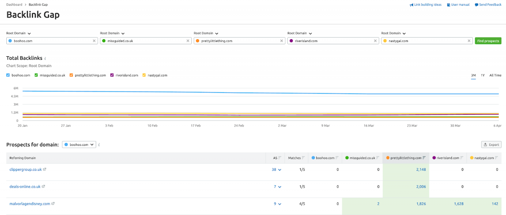Open clippergroup.co.uk external link icon
This screenshot has height=215, width=506.
click(45, 170)
